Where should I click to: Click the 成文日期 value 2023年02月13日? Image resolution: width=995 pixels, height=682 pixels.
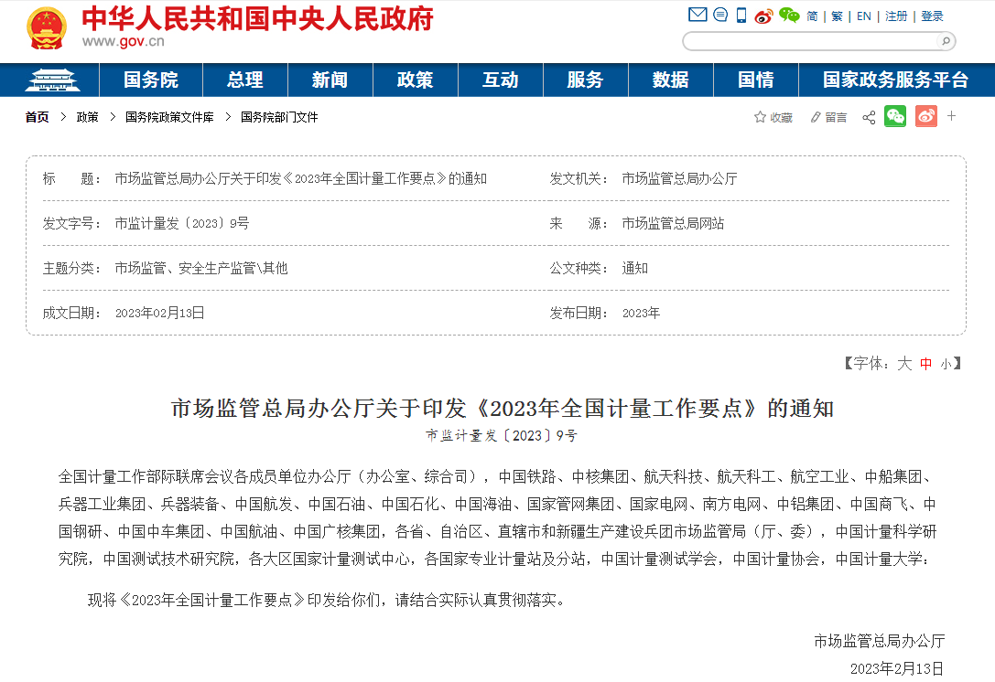tap(160, 313)
